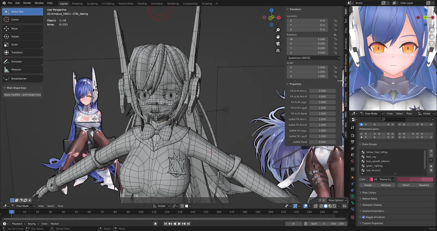Open the Bone properties tab icon
Image resolution: width=437 pixels, height=231 pixels.
coord(353,203)
